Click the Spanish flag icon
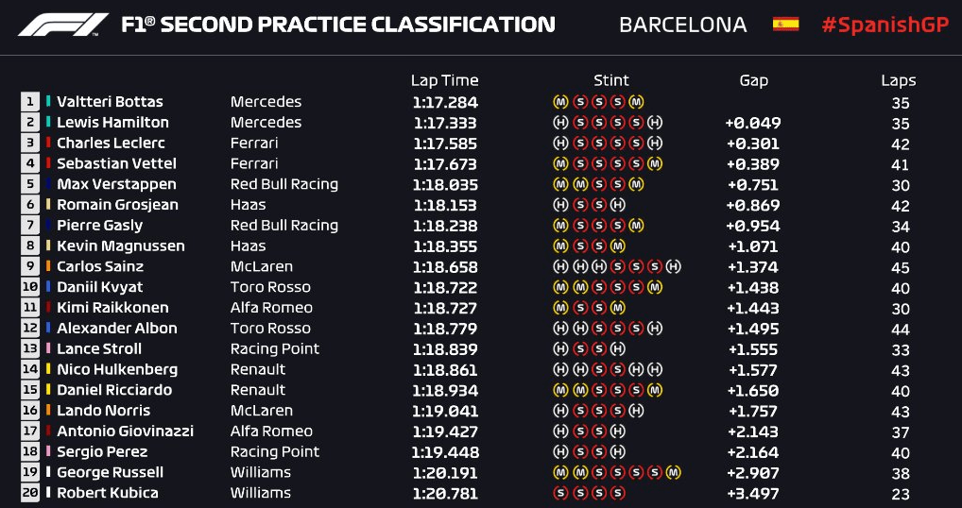The height and width of the screenshot is (508, 962). pyautogui.click(x=785, y=24)
